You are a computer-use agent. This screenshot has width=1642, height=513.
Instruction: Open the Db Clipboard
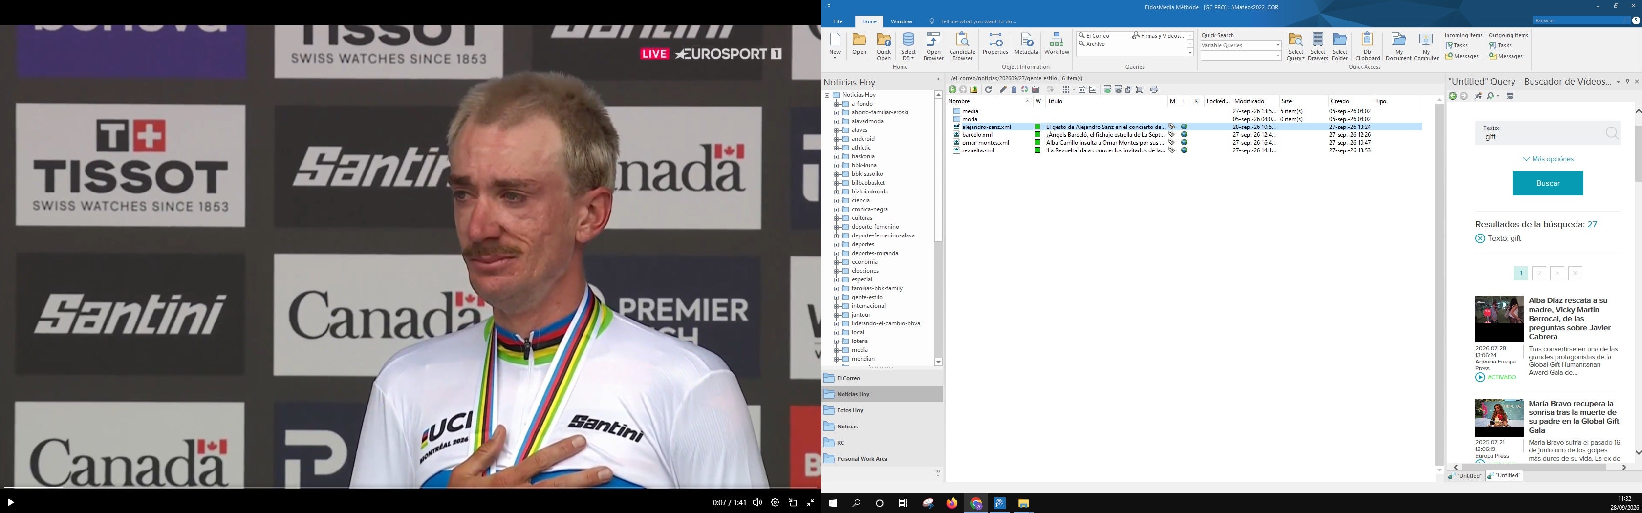click(x=1367, y=46)
